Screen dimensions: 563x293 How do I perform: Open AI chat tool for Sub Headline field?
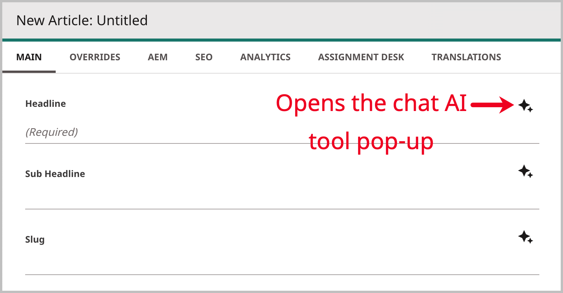click(525, 171)
